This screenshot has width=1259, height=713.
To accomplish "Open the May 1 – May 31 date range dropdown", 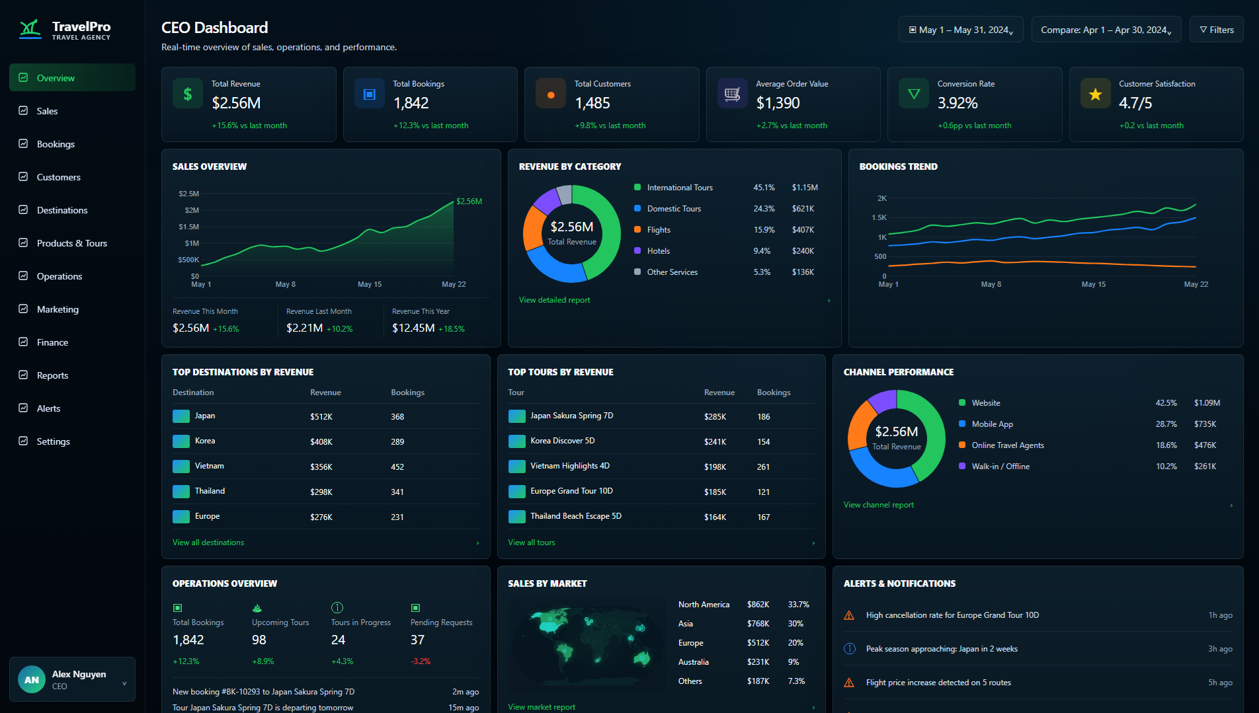I will tap(961, 30).
